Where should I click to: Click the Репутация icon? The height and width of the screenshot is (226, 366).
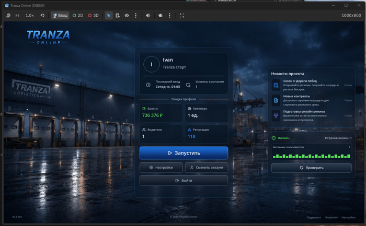[x=189, y=129]
